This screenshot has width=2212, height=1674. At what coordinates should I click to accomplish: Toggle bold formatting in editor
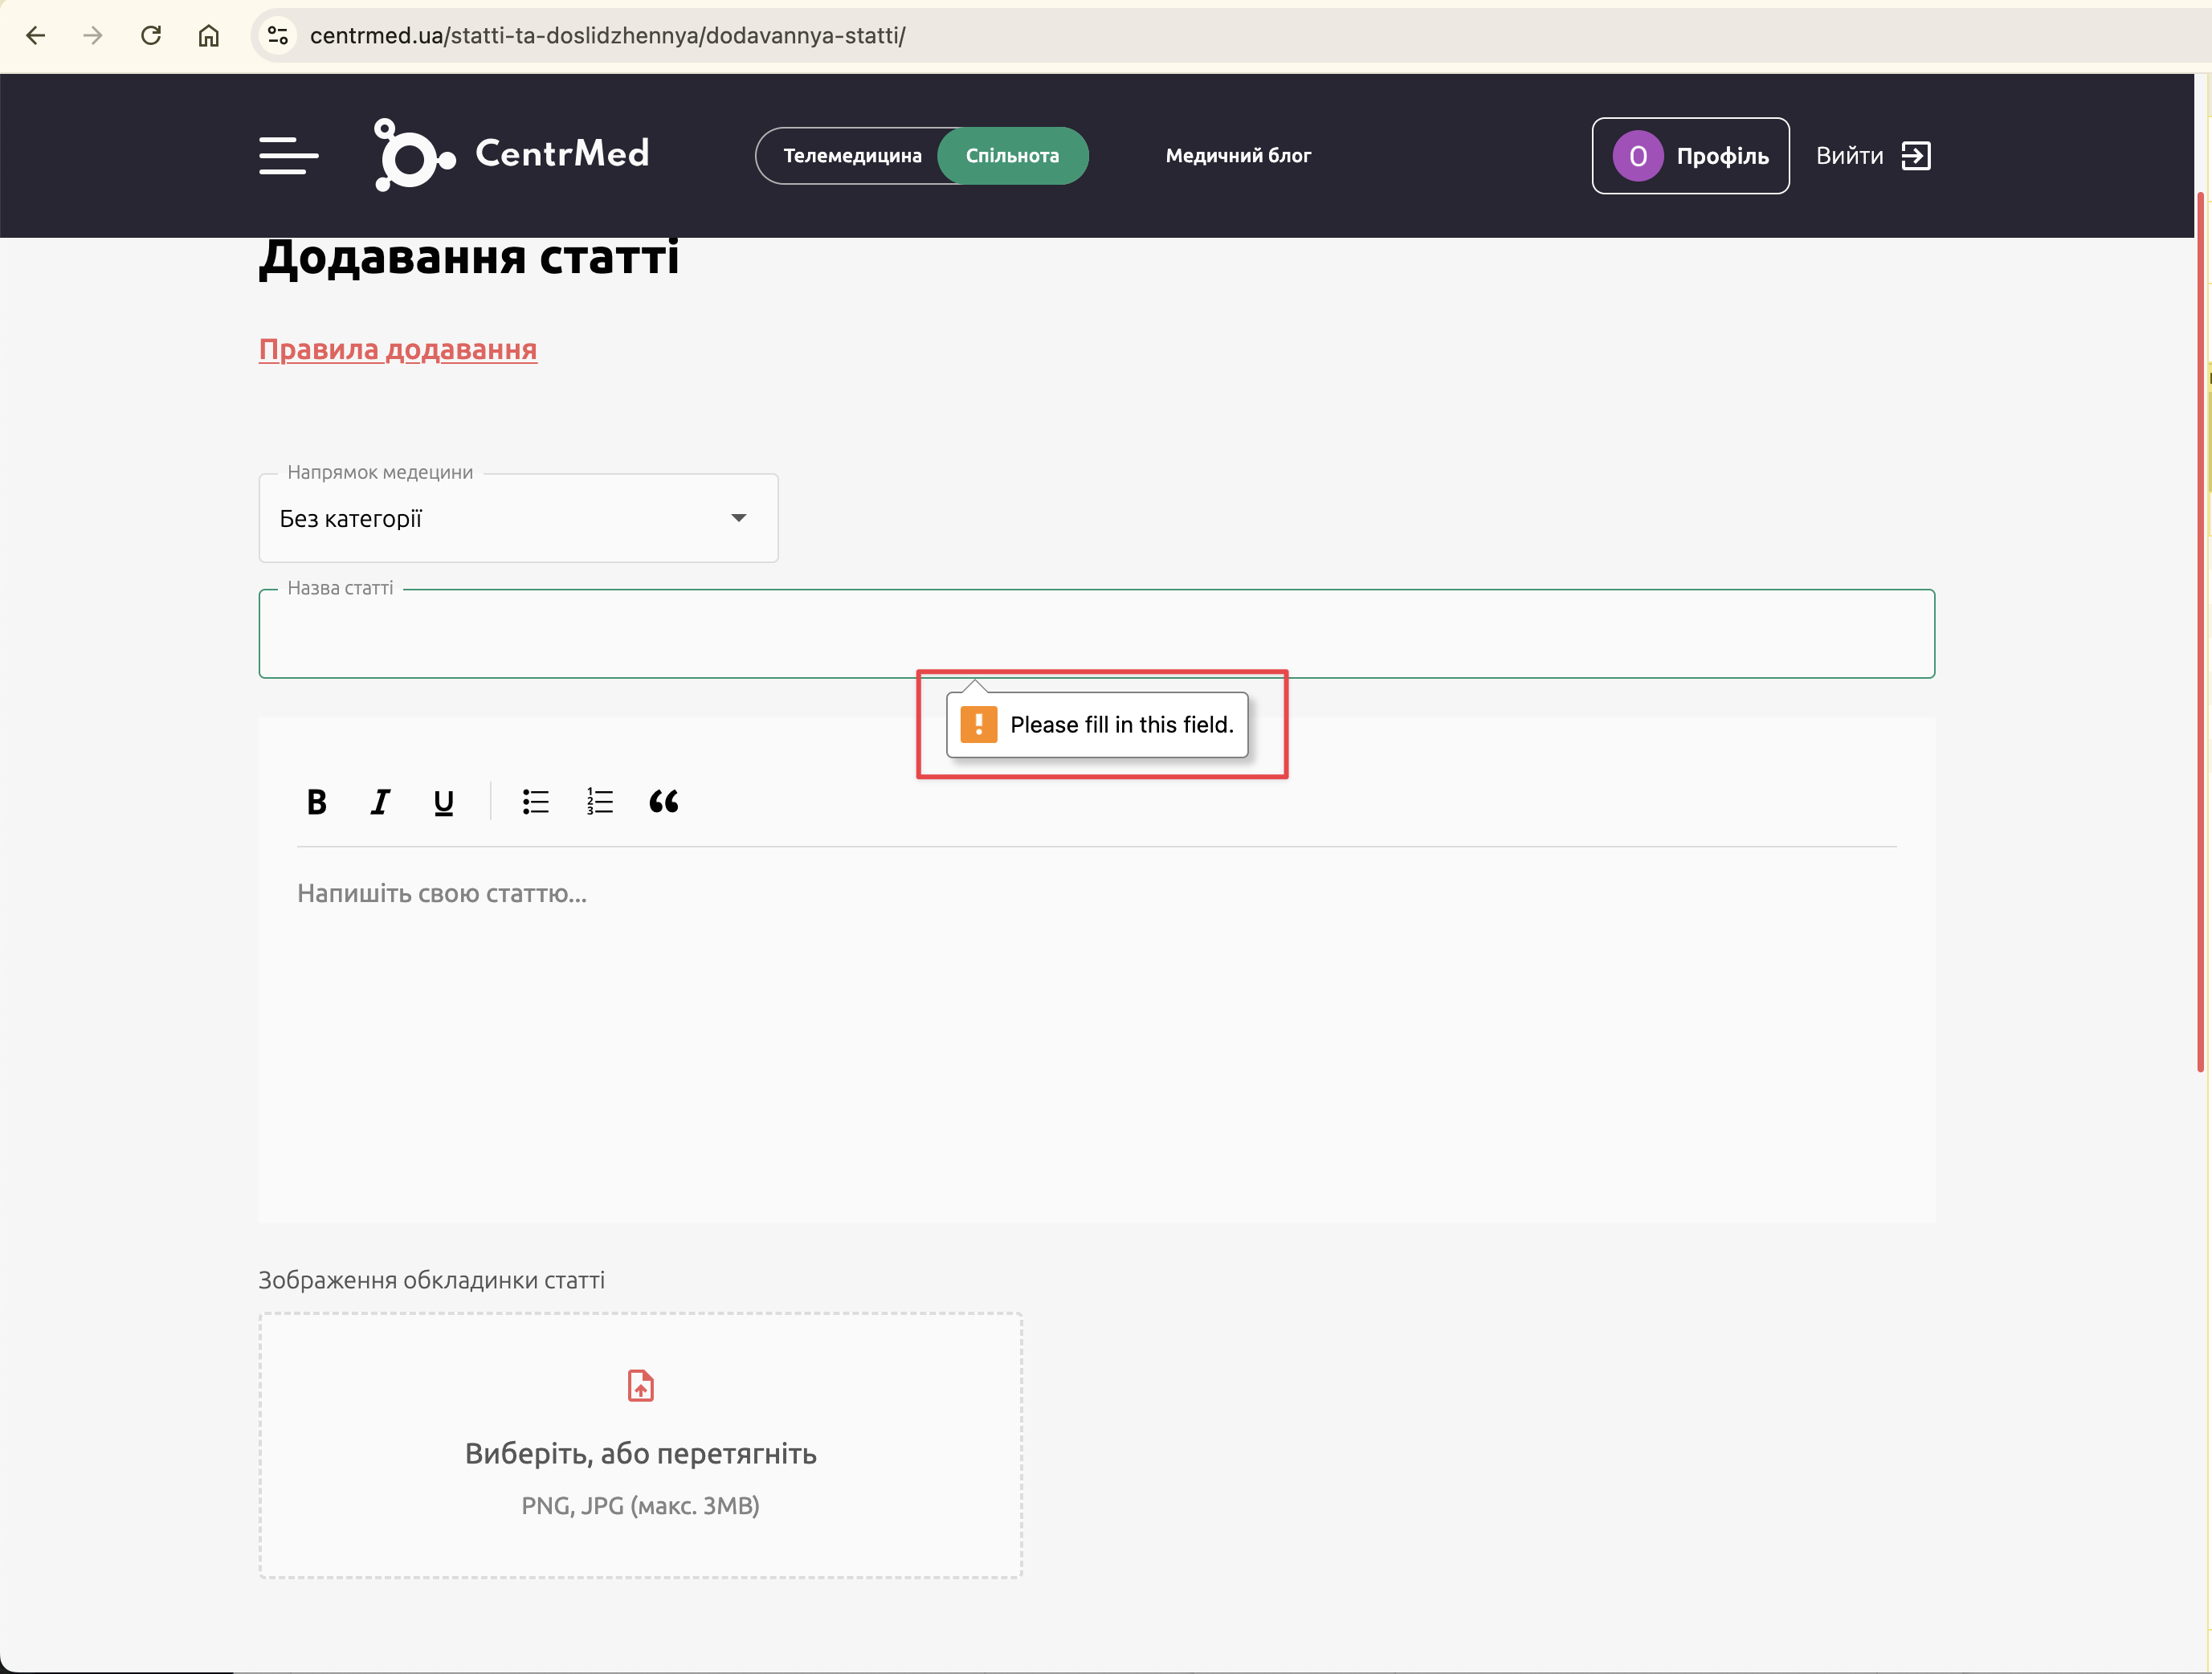[316, 802]
